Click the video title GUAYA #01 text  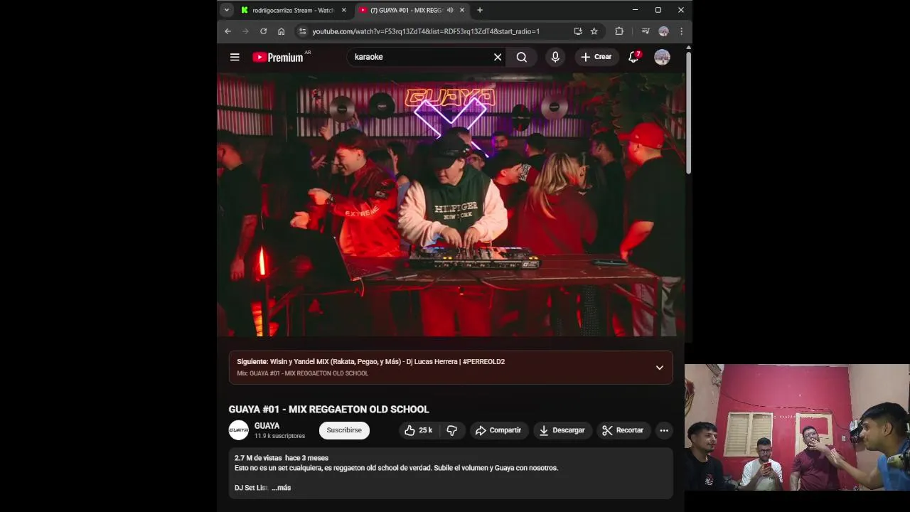tap(328, 410)
